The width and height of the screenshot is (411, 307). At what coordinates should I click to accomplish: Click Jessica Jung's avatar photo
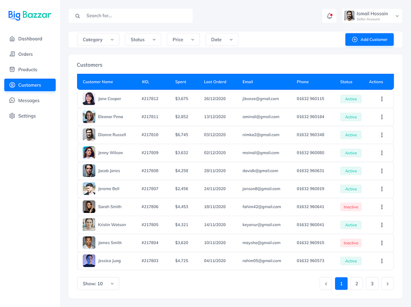click(x=89, y=261)
